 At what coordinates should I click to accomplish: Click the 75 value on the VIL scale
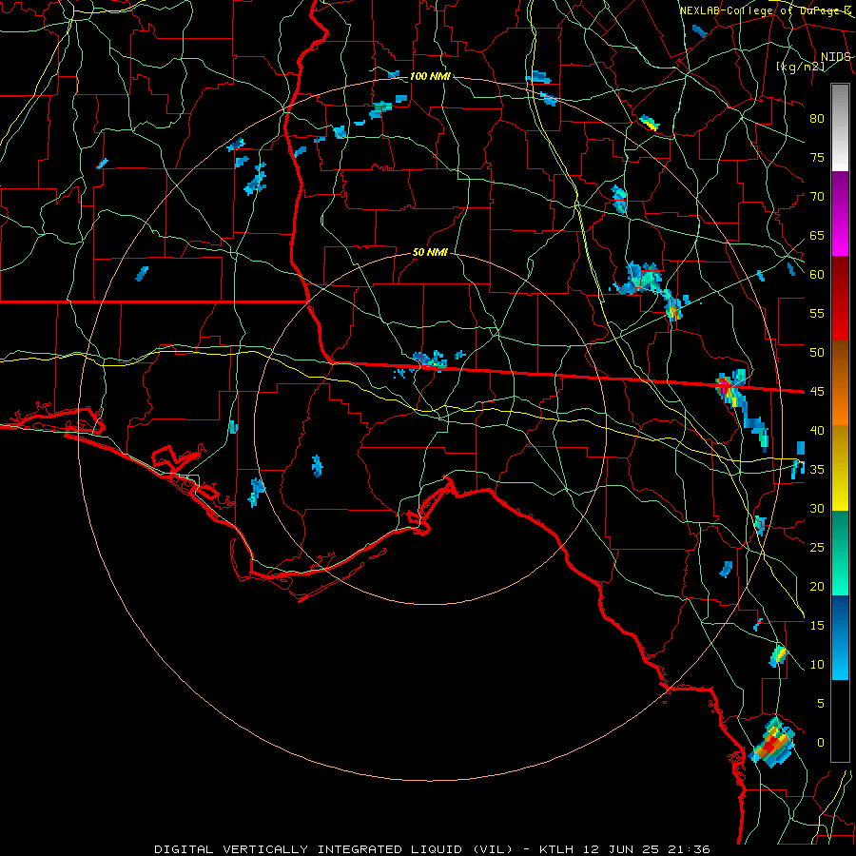[x=817, y=157]
